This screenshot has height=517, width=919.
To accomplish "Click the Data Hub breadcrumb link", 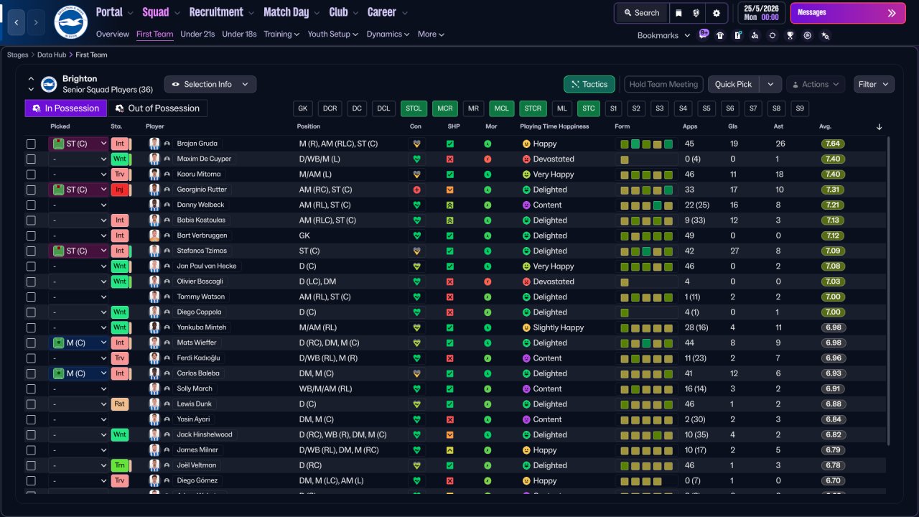I will click(52, 55).
